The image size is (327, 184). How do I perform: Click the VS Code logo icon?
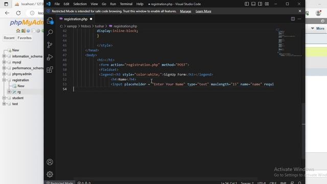(x=49, y=4)
